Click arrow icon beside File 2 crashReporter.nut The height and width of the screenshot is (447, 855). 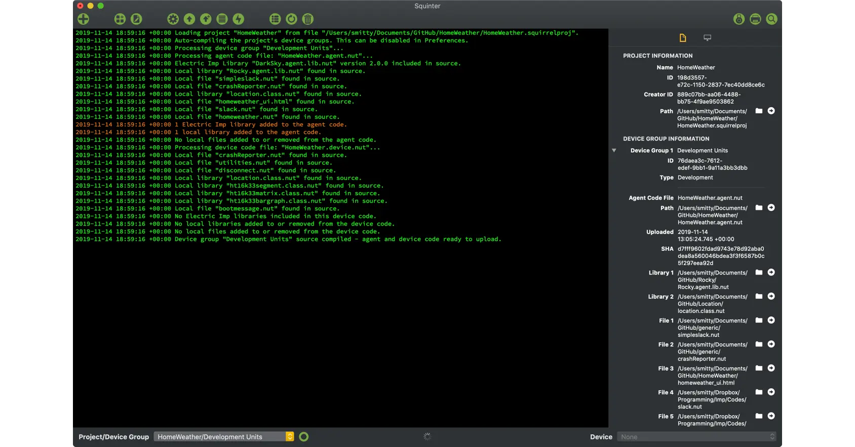pyautogui.click(x=771, y=344)
